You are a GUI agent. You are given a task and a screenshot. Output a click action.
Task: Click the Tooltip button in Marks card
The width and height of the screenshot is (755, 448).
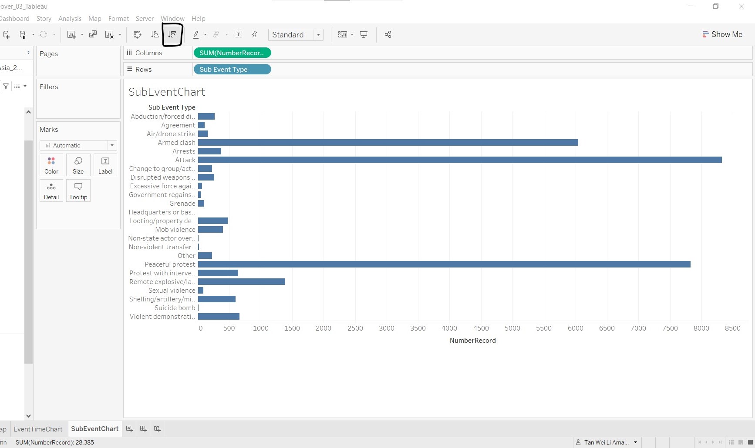78,191
